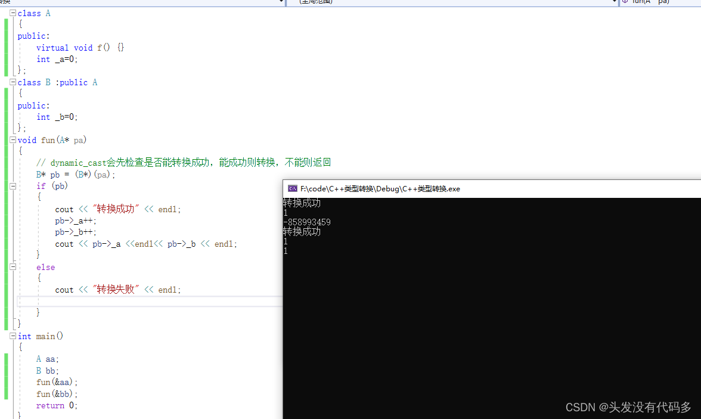The image size is (701, 419).
Task: Place cursor on "int _a=0;"
Action: (x=57, y=59)
